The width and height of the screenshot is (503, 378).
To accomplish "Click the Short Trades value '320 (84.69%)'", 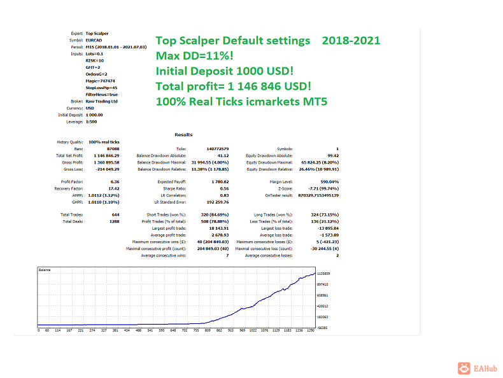I will pyautogui.click(x=215, y=215).
